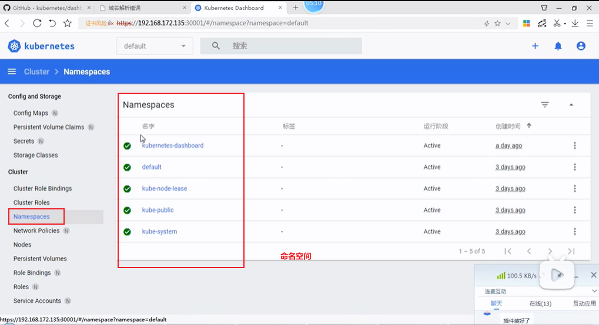Bookmark page with toolbar star icon
The height and width of the screenshot is (325, 599).
(68, 23)
